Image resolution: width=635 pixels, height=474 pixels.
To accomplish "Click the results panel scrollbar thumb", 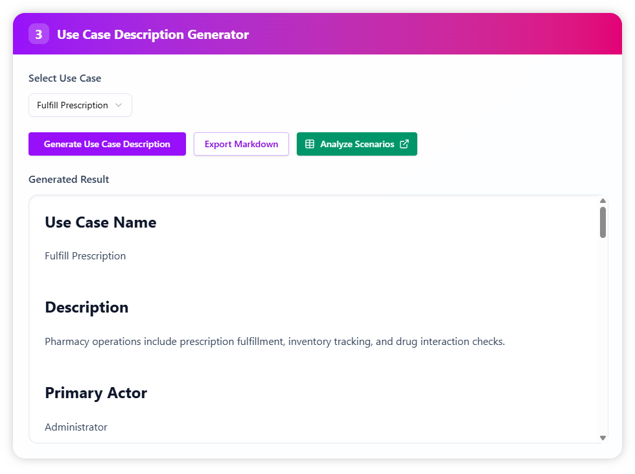I will (x=603, y=222).
